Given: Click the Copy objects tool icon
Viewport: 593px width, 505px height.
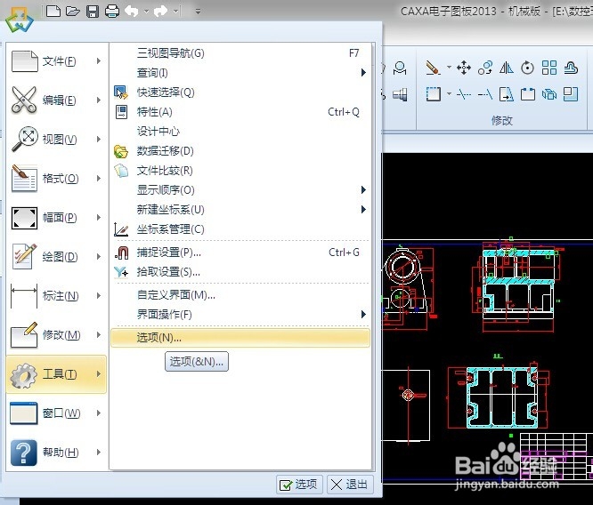Looking at the screenshot, I should (485, 68).
